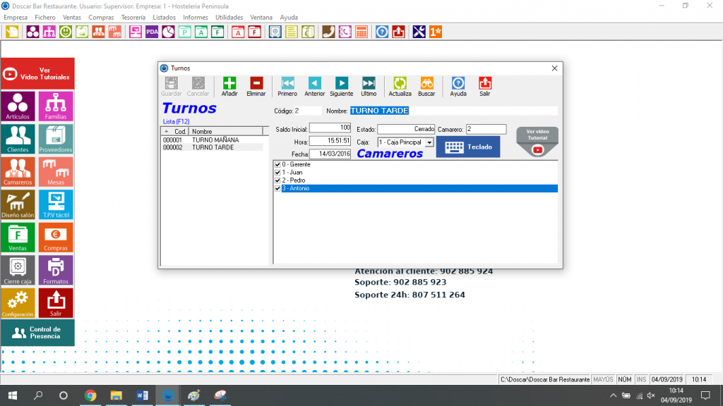This screenshot has width=723, height=406.
Task: Open Formatos from the sidebar
Action: [x=56, y=271]
